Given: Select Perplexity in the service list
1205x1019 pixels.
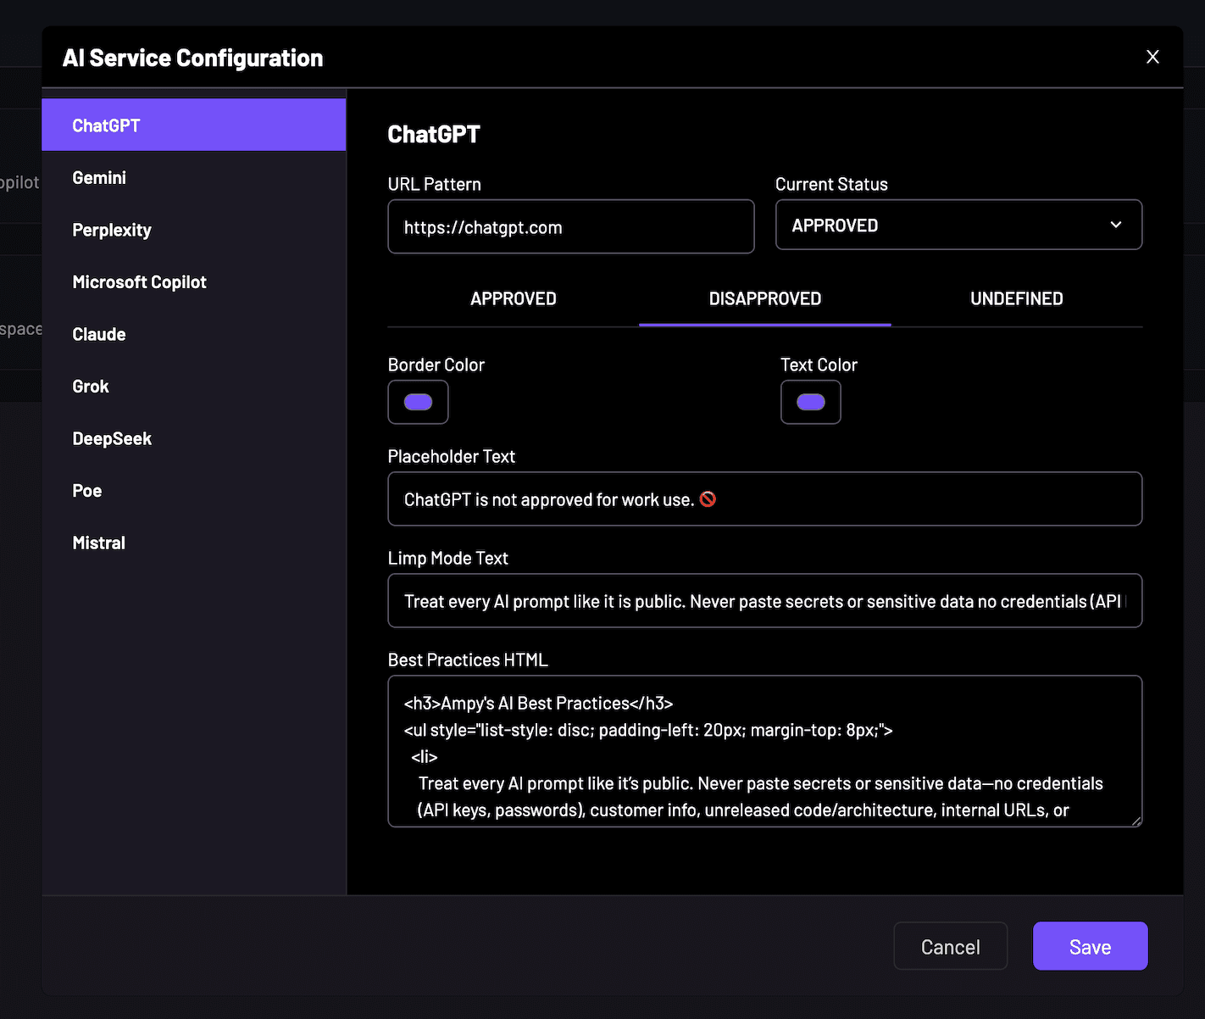Looking at the screenshot, I should pyautogui.click(x=194, y=230).
